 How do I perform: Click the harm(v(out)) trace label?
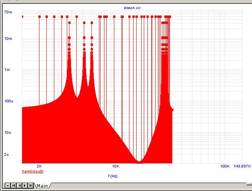(x=33, y=171)
